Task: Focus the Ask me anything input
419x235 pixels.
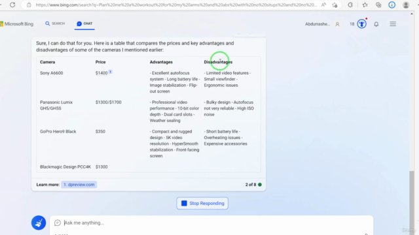Action: pos(211,223)
